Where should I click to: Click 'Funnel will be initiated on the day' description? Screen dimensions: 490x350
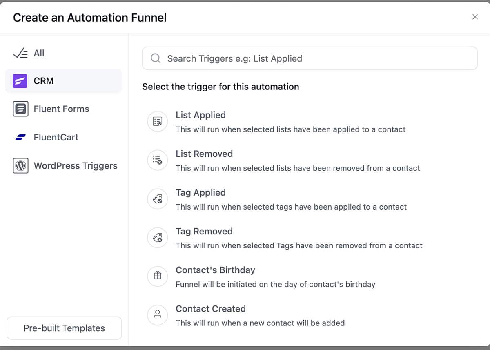(x=275, y=284)
